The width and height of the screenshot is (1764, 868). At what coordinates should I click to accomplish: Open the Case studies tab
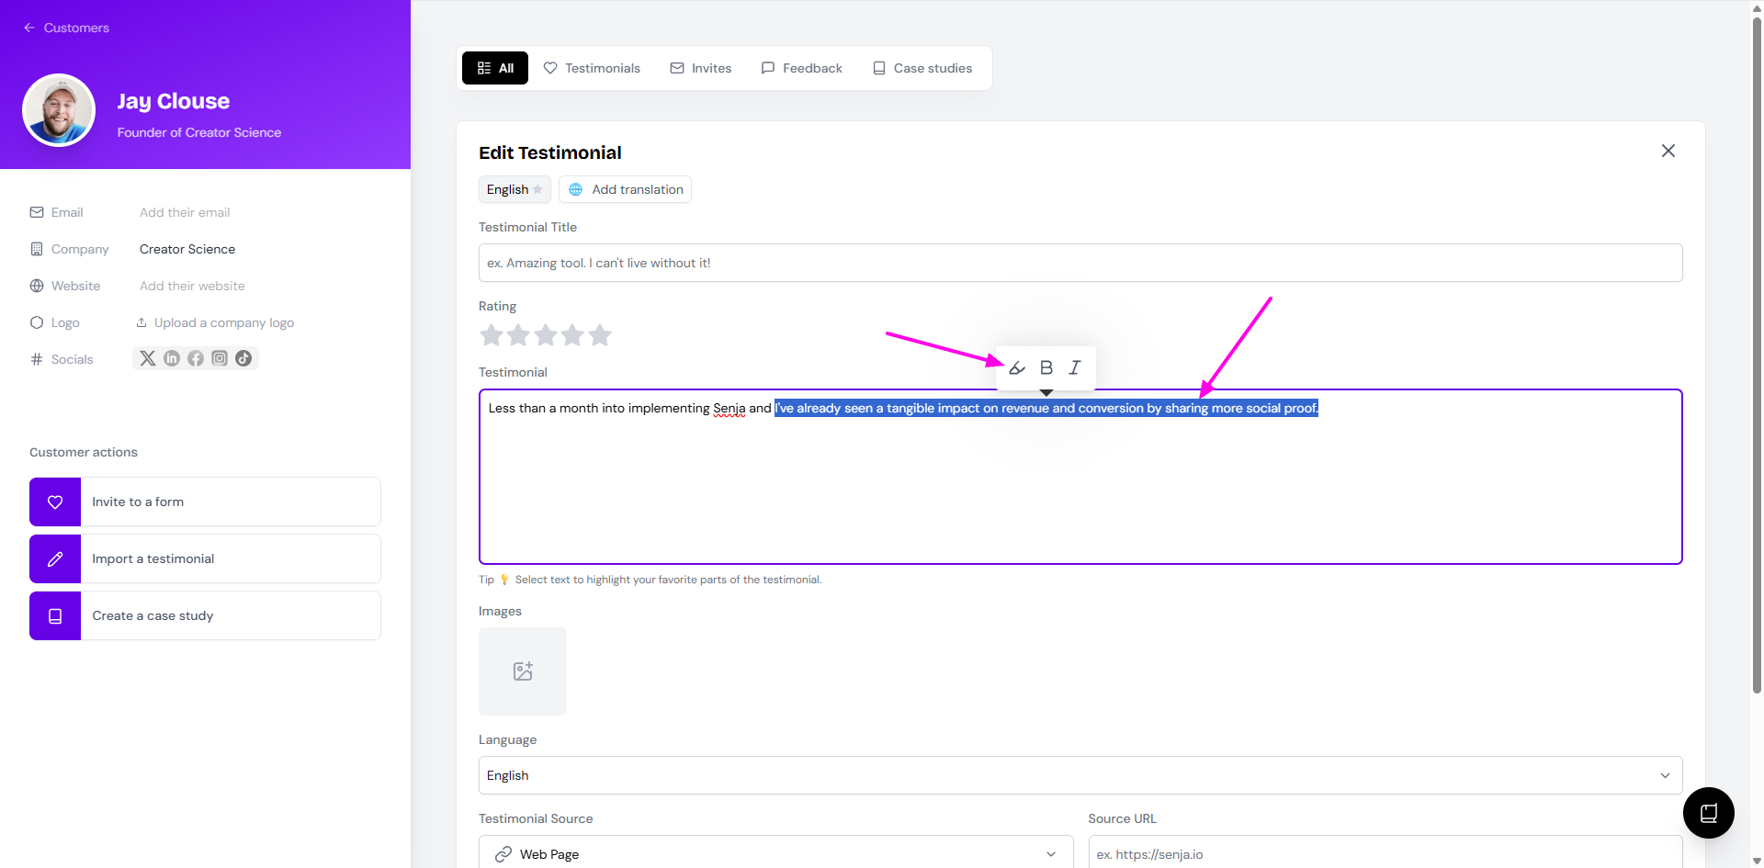[922, 68]
